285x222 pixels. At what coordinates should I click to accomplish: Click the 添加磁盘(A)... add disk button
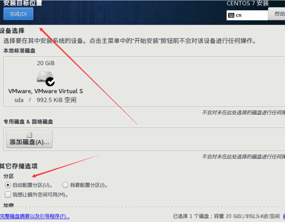29,139
